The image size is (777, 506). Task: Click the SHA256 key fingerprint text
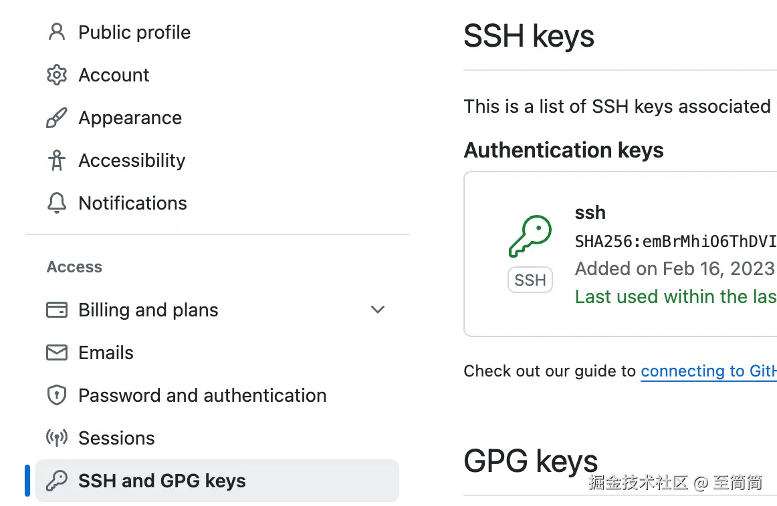[x=675, y=241]
